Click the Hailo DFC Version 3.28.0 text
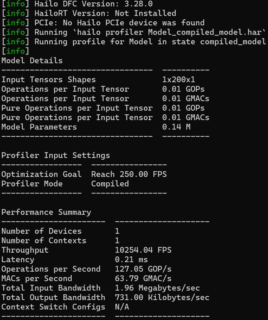 93,4
